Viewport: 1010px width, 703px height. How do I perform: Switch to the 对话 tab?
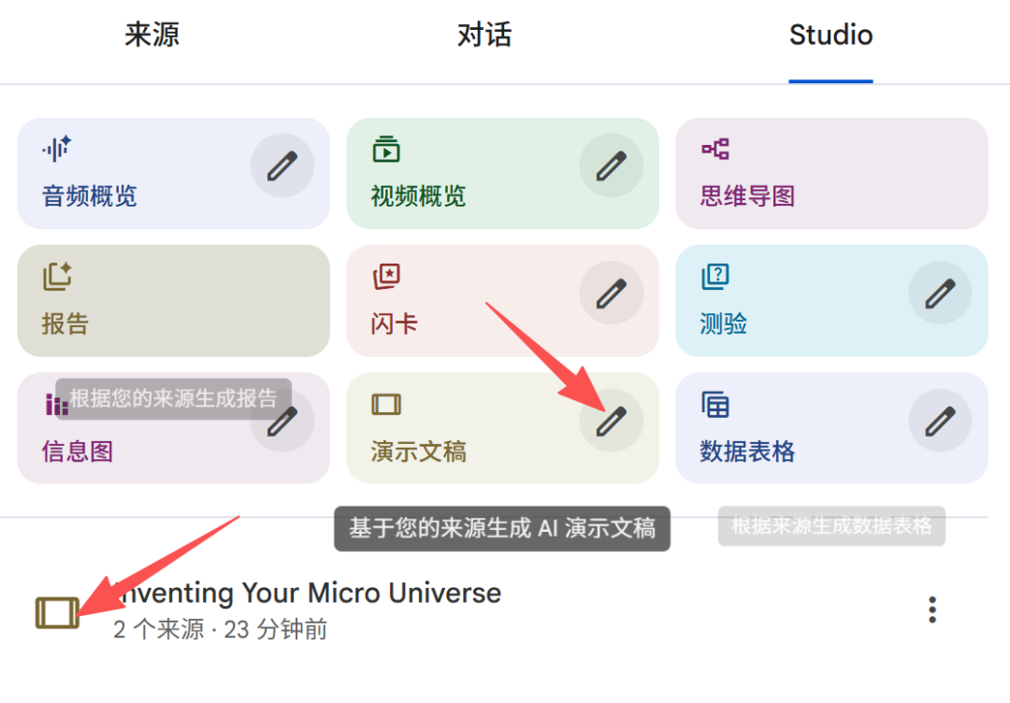coord(484,35)
